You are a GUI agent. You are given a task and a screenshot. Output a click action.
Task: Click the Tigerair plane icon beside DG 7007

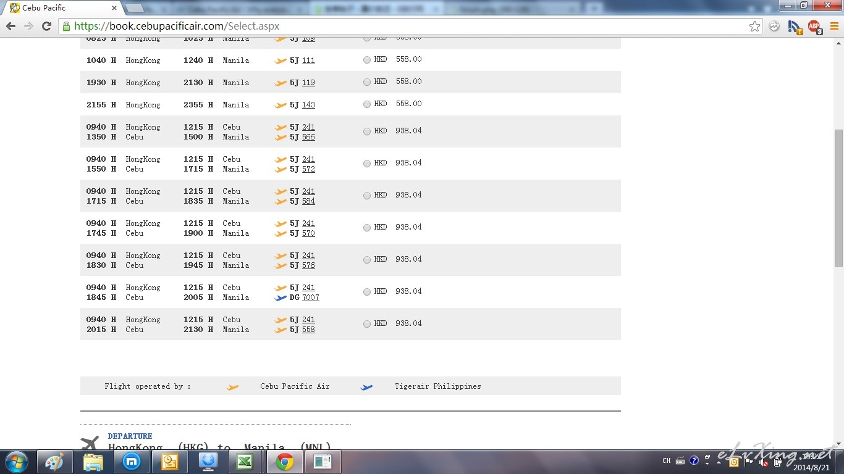pyautogui.click(x=281, y=297)
